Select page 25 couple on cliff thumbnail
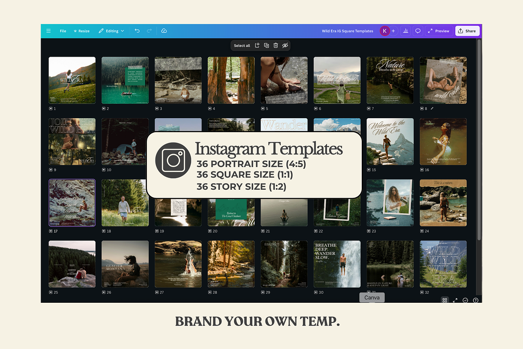523x349 pixels. [72, 264]
